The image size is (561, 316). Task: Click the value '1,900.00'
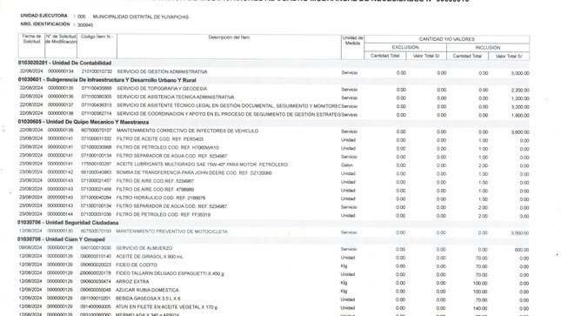tap(520, 116)
